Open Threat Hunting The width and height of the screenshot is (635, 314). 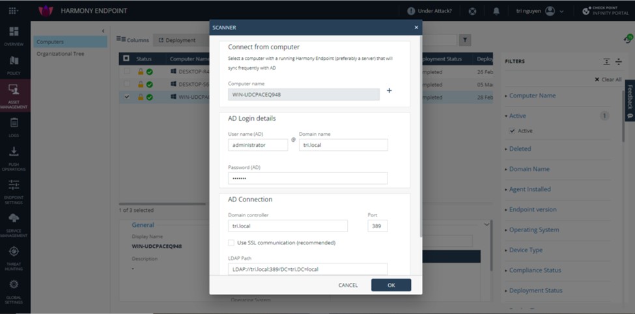click(x=14, y=258)
